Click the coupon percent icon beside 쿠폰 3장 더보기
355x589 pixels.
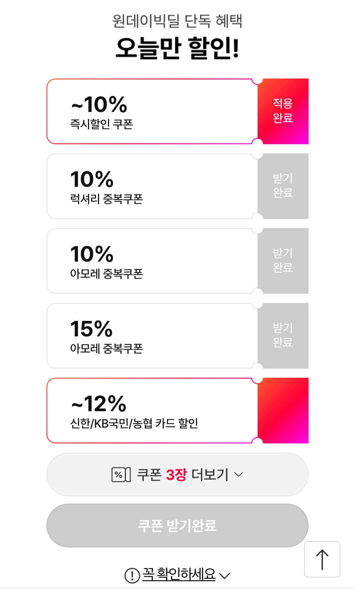(121, 475)
